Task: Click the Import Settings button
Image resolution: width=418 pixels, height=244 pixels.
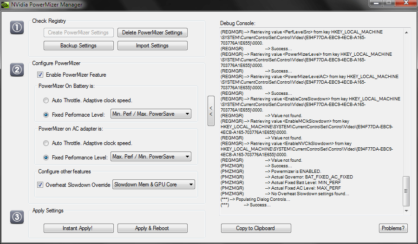Action: [152, 46]
